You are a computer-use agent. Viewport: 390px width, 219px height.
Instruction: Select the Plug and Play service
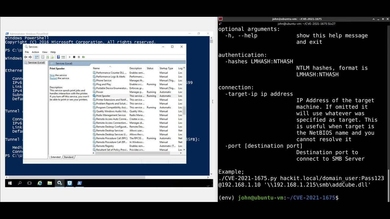(x=137, y=85)
